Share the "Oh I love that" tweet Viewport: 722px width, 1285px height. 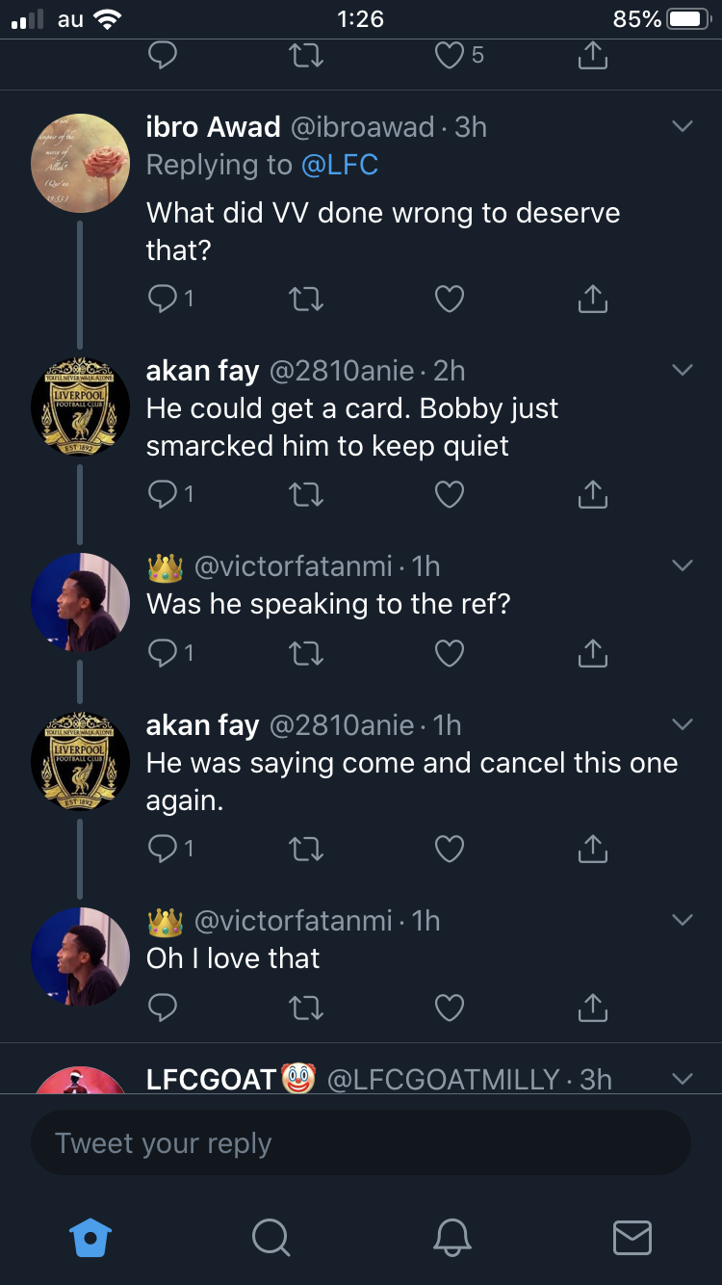pyautogui.click(x=592, y=1009)
